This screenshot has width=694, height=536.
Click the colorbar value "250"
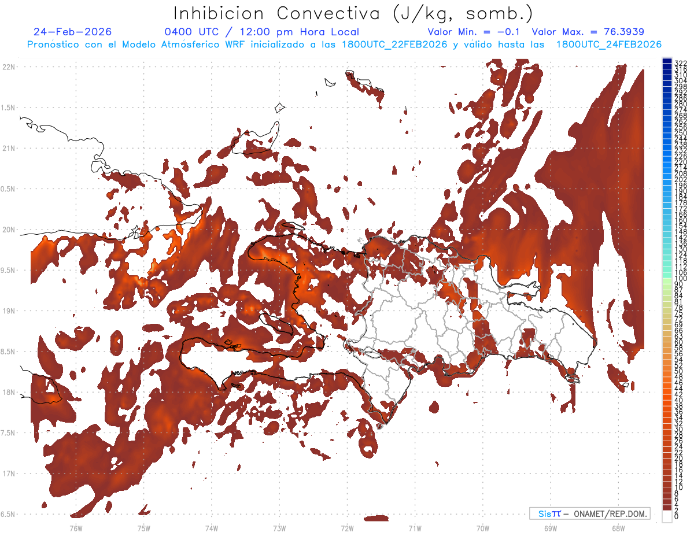coord(680,133)
